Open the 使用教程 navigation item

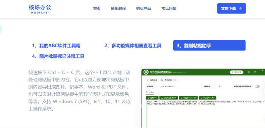coord(118,9)
